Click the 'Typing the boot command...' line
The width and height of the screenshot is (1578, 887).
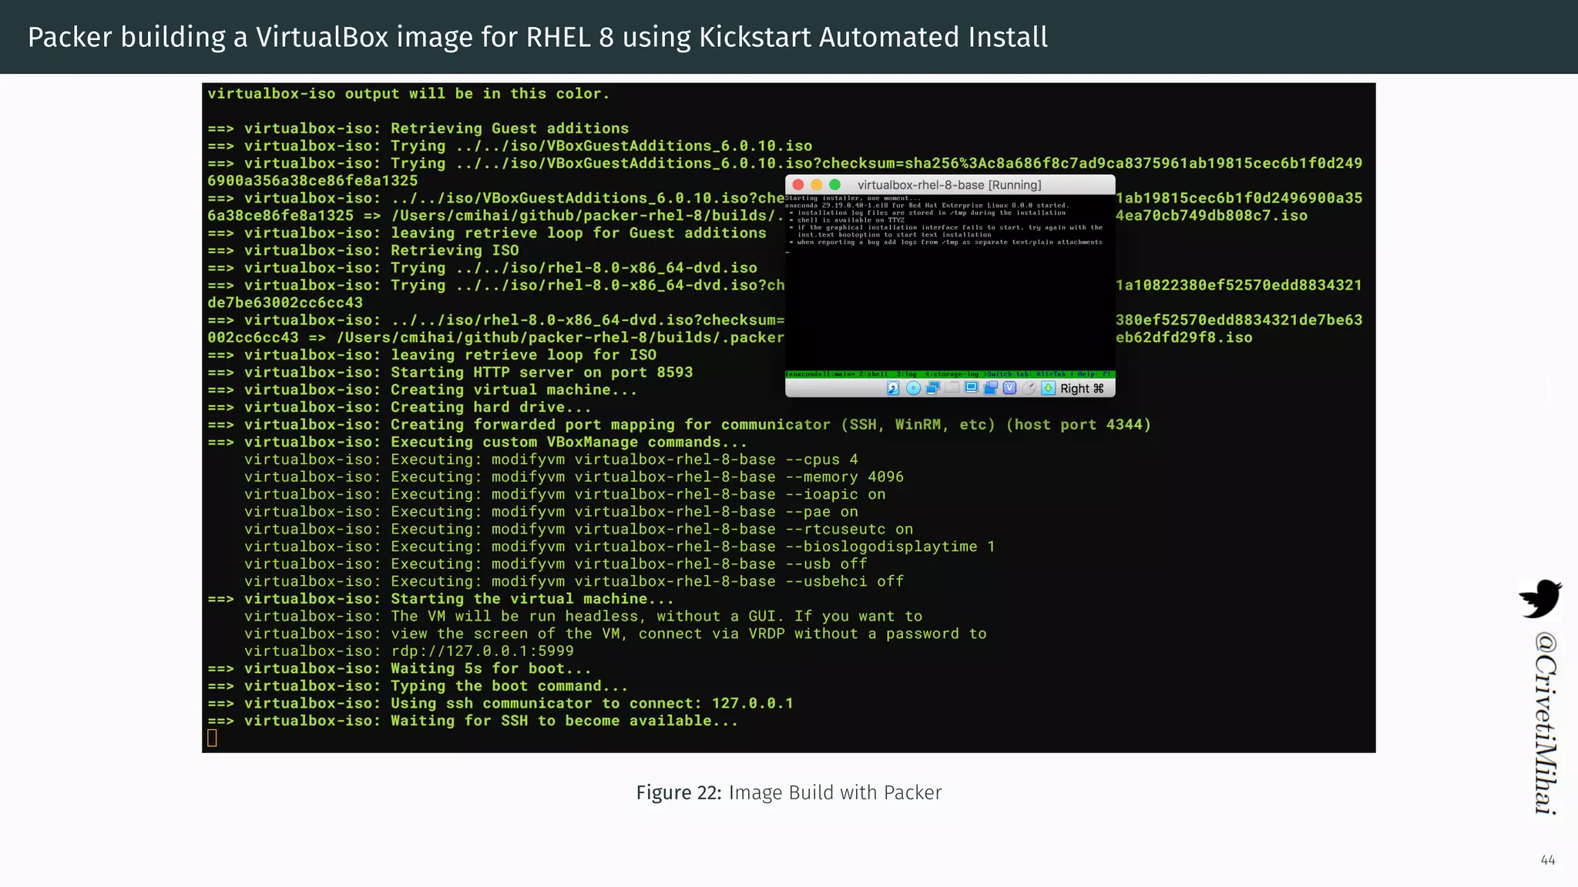pyautogui.click(x=418, y=686)
